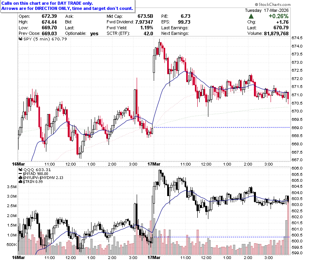Click the $TRIN bar legend icon
Screen dimensions: 309x261
[20, 182]
